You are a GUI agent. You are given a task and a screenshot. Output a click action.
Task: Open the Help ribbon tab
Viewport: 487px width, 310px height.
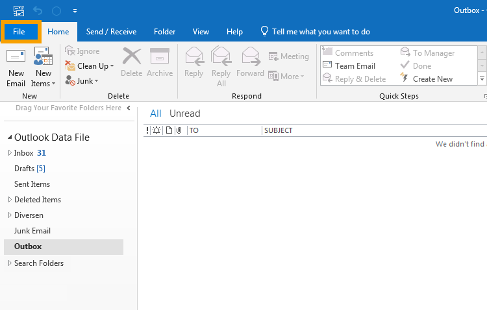[x=234, y=32]
